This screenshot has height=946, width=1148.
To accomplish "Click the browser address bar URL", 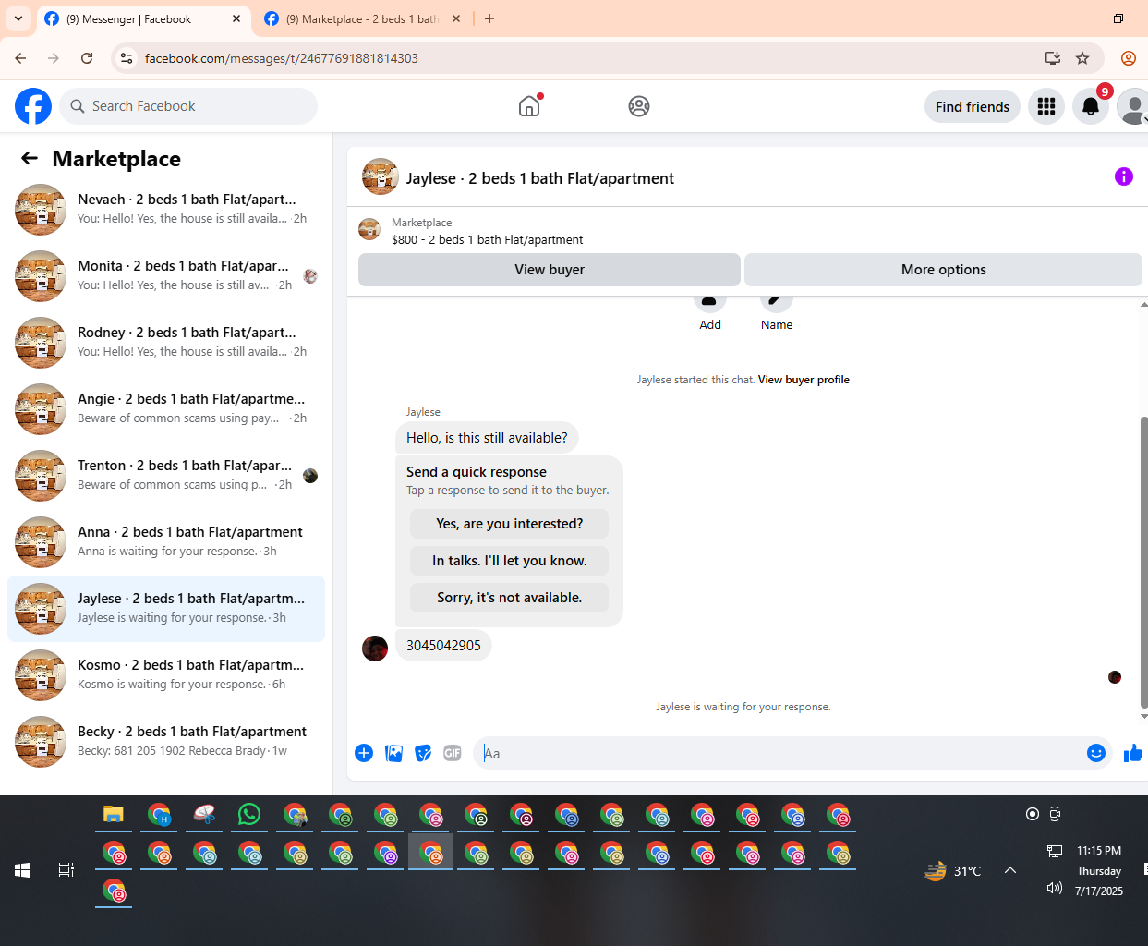I will pos(281,58).
